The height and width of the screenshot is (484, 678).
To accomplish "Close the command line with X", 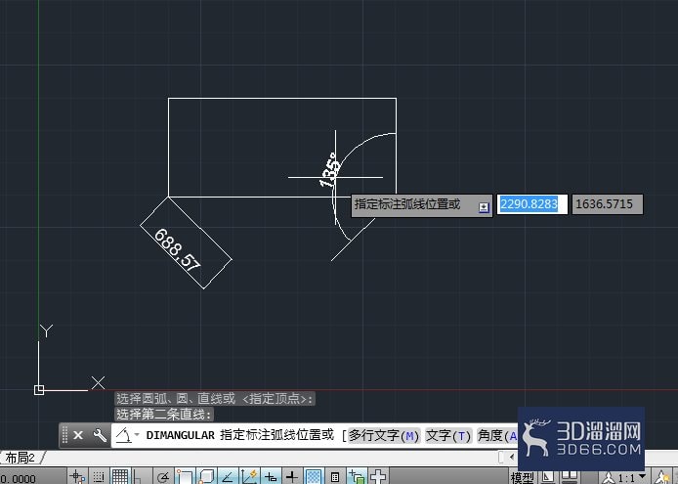I will click(78, 435).
